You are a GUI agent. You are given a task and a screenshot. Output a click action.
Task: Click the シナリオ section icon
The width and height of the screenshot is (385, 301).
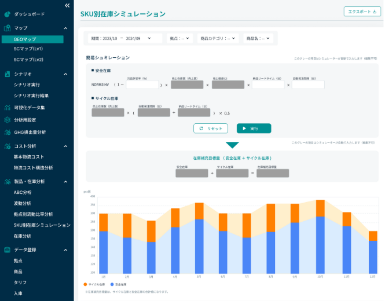click(8, 74)
